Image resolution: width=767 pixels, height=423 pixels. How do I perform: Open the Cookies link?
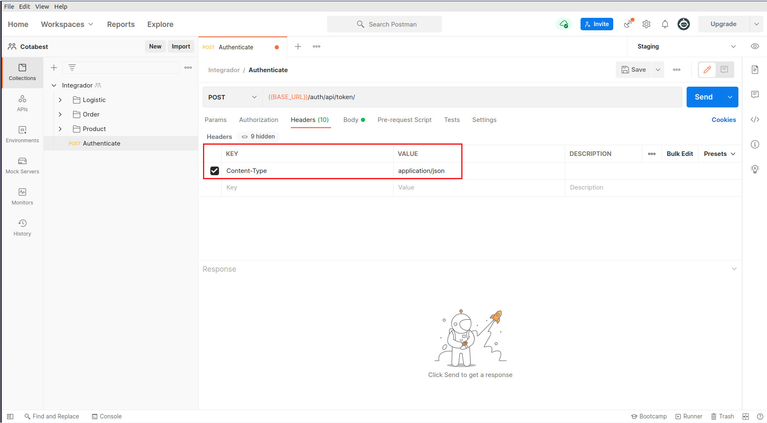click(724, 120)
